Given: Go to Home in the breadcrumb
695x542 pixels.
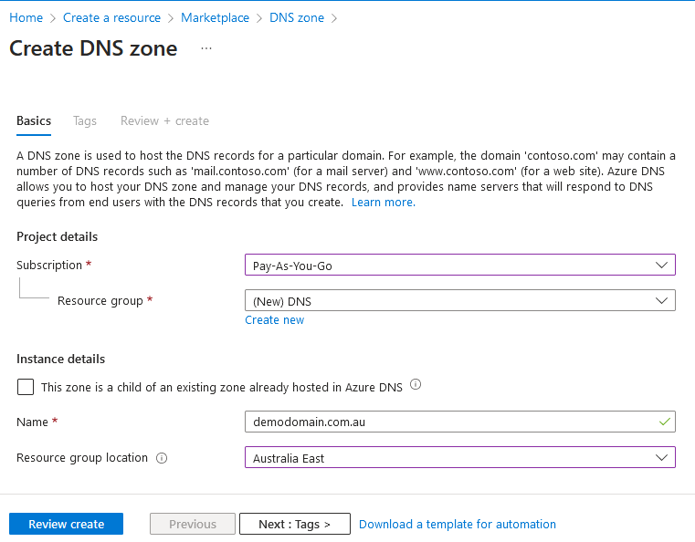Looking at the screenshot, I should [26, 17].
